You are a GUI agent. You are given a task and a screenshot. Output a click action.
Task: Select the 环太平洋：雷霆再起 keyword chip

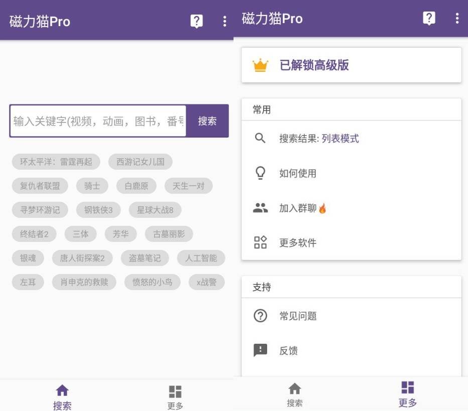pos(55,162)
